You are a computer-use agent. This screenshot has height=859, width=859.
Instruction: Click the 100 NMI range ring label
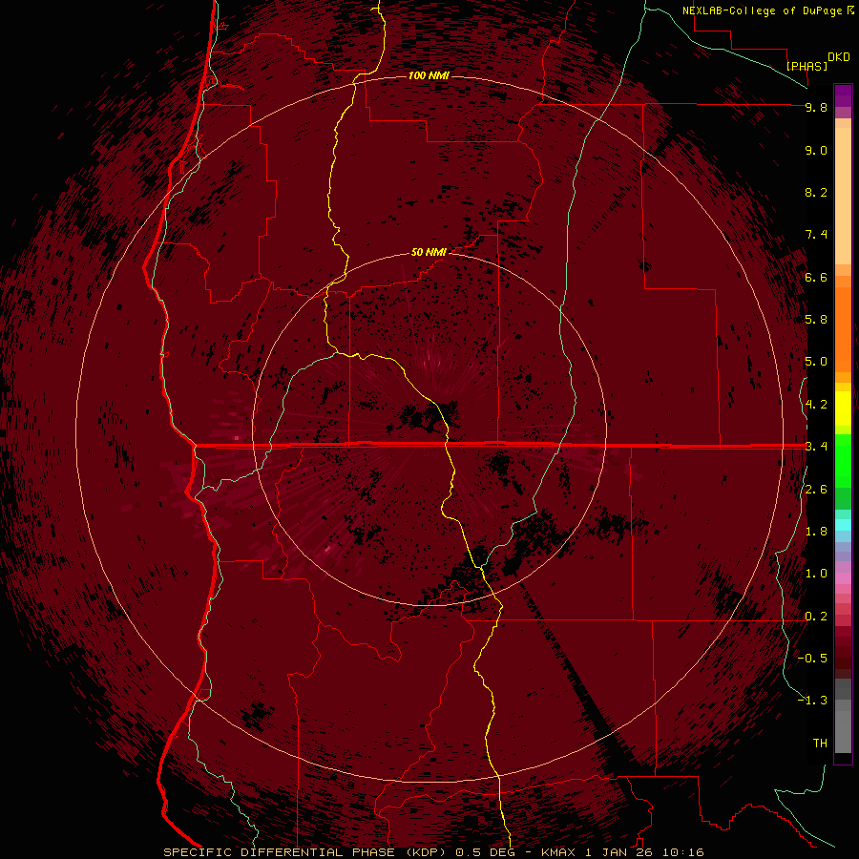[x=429, y=75]
